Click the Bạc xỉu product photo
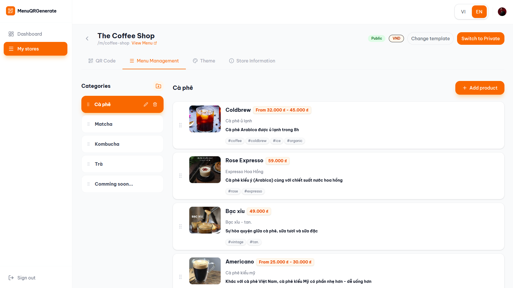 click(x=205, y=220)
